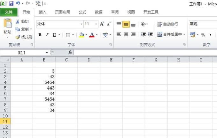Switch to the 视图 (View) tab
Screen dimensions: 217x138
[x=131, y=12]
